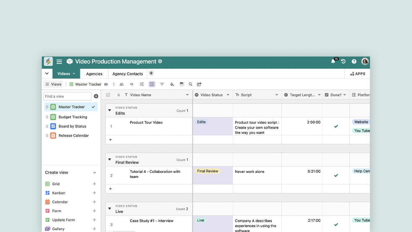Open view settings gear icon
412x232 pixels.
point(96,96)
